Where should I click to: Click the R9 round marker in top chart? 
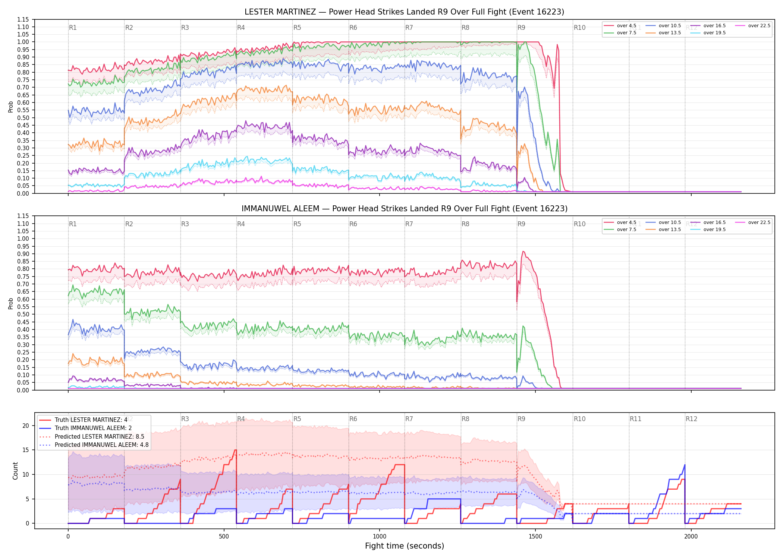pos(521,28)
